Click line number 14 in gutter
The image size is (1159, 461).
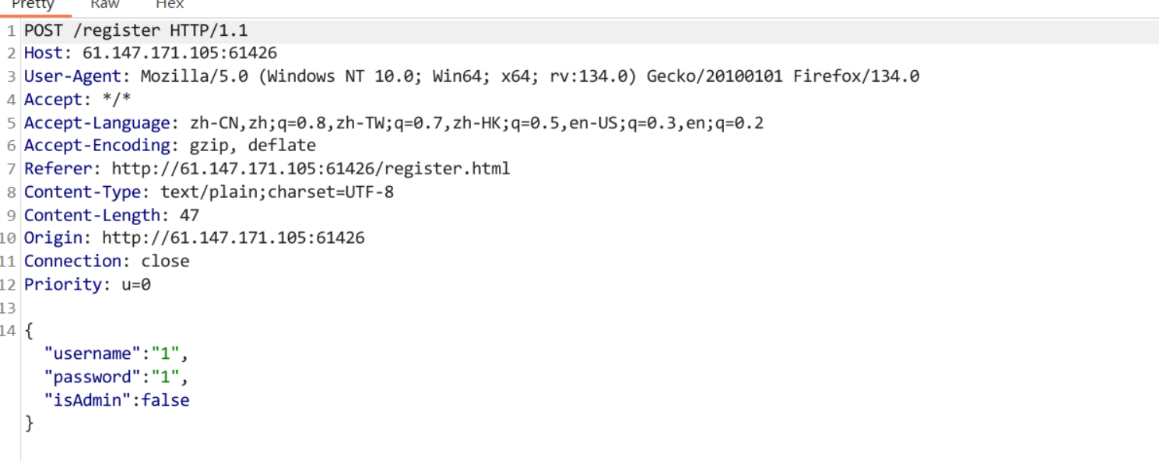9,331
